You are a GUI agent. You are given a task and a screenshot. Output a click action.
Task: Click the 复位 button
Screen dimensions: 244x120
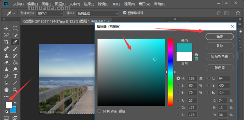[x=220, y=46]
